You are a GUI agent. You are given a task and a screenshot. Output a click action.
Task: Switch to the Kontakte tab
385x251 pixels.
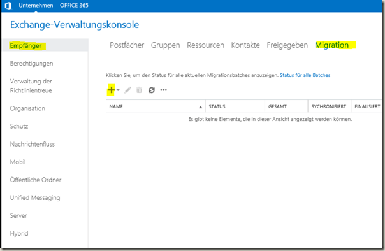click(245, 45)
